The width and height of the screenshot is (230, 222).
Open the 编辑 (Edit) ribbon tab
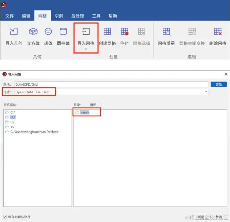click(26, 16)
